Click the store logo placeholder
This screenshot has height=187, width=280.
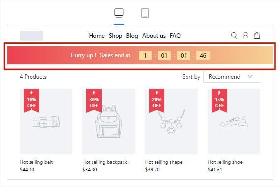(31, 36)
